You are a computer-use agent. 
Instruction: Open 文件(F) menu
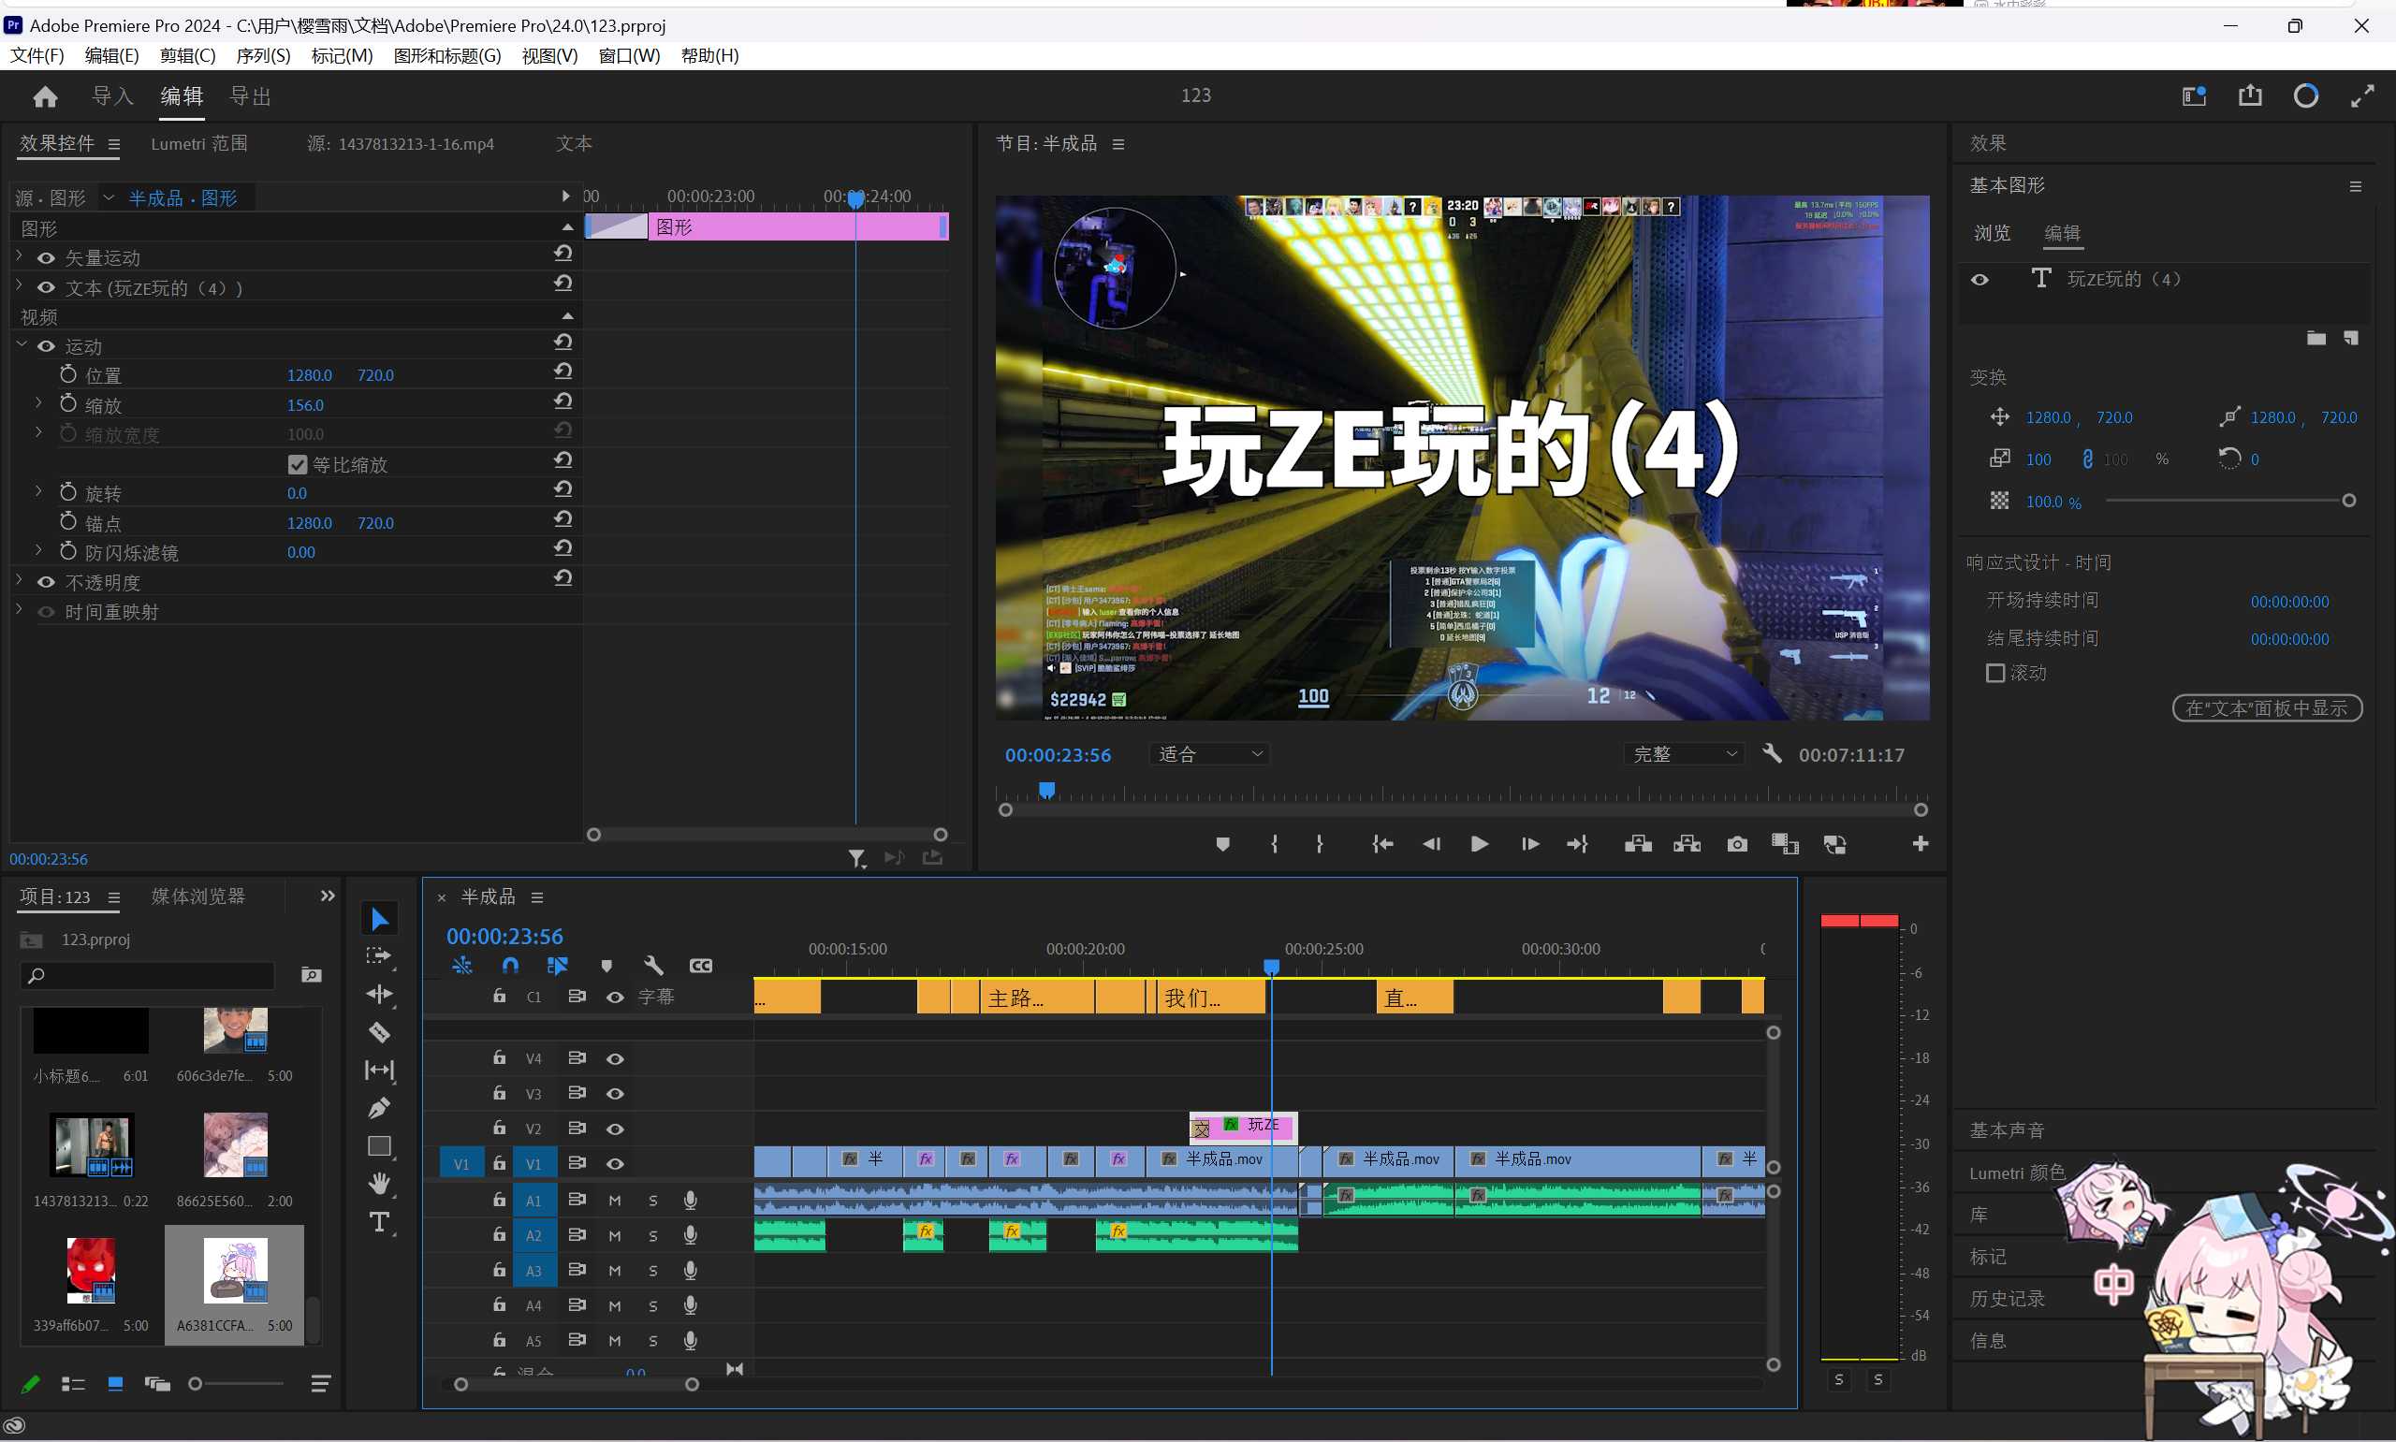point(37,55)
